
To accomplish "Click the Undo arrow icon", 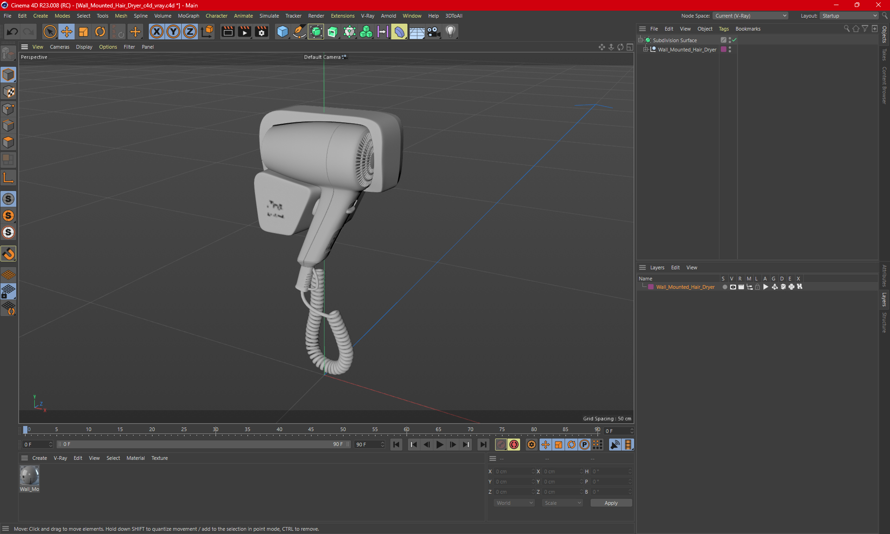I will pos(13,32).
